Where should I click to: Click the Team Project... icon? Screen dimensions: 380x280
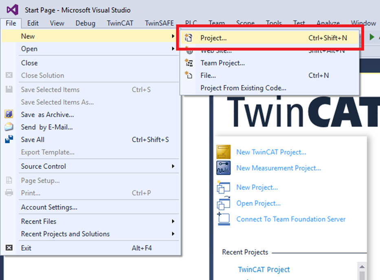[x=188, y=63]
